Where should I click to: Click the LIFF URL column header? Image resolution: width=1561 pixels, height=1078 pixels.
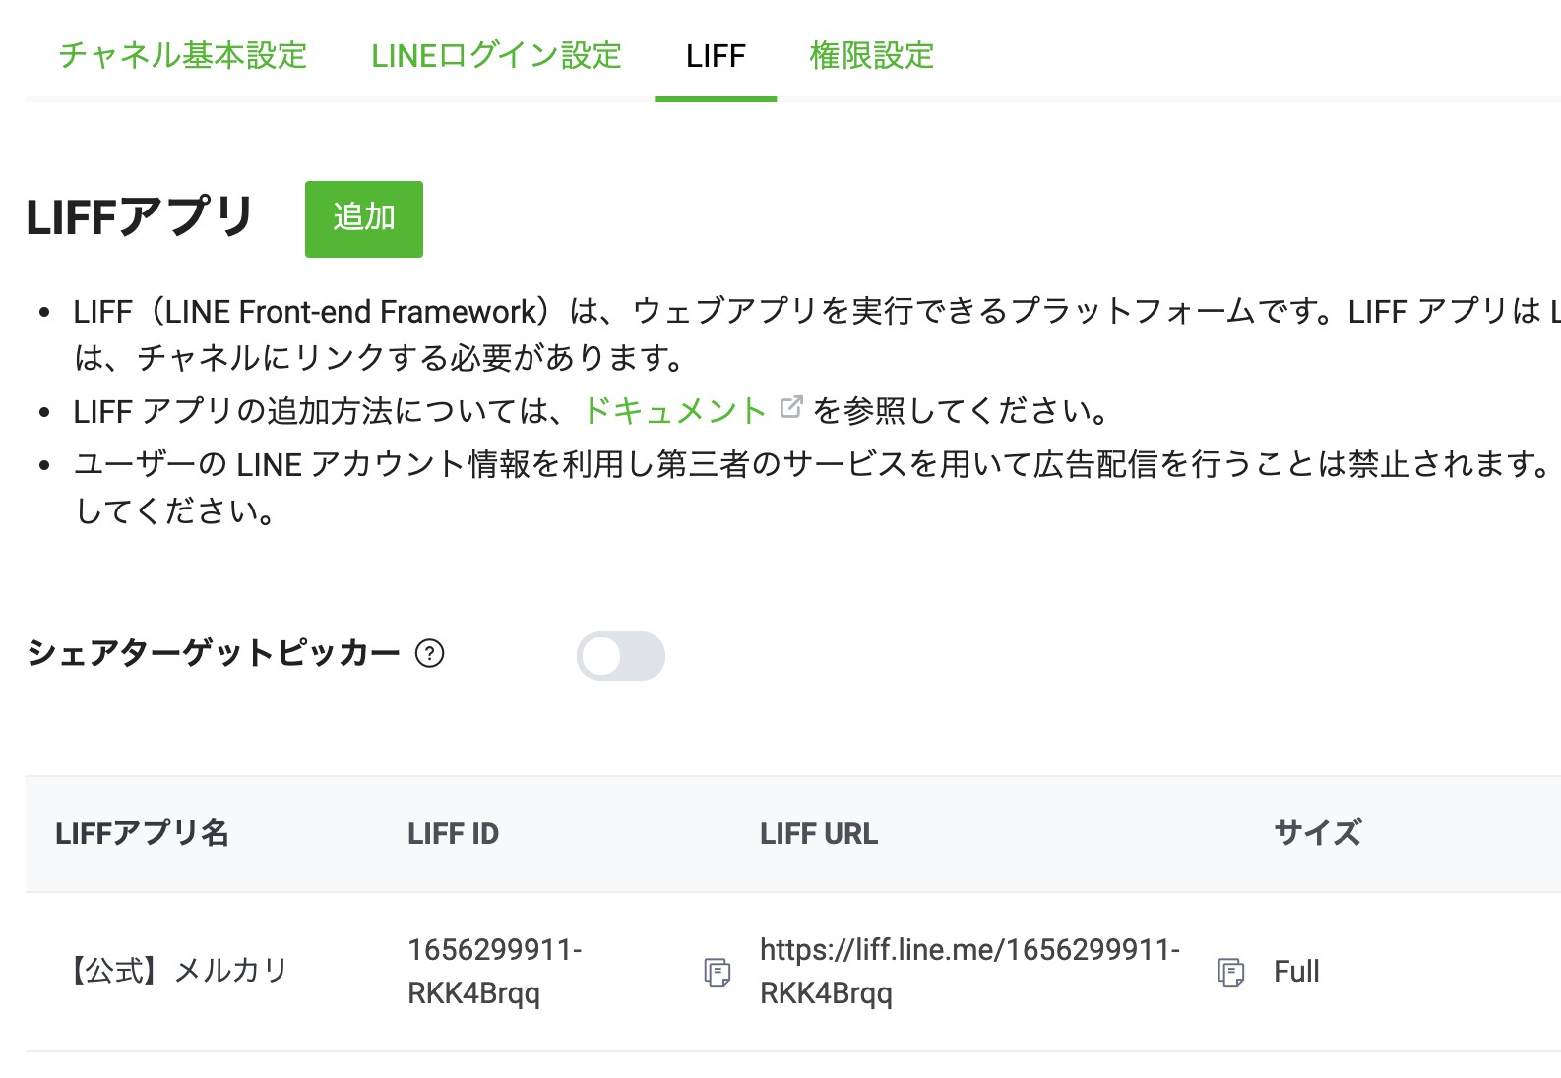[819, 833]
